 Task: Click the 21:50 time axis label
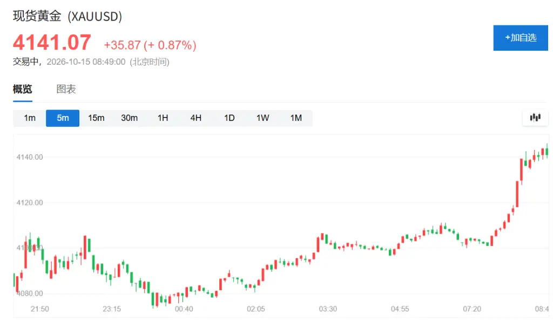coord(40,309)
